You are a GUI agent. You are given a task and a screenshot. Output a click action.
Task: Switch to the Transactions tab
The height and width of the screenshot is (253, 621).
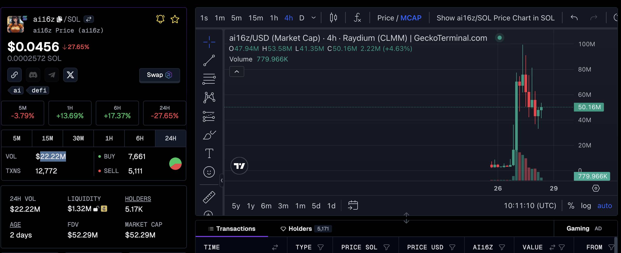pyautogui.click(x=232, y=229)
